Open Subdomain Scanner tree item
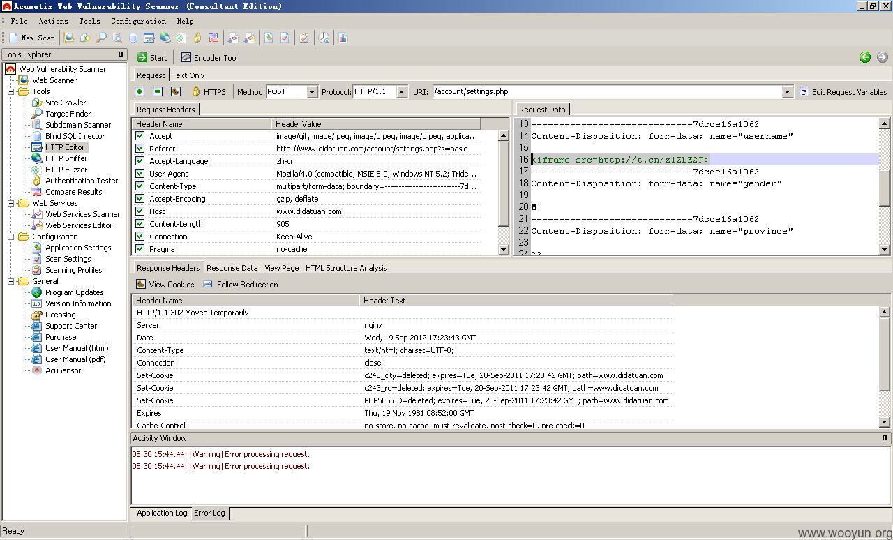Screen dimensions: 893x540 (78, 125)
